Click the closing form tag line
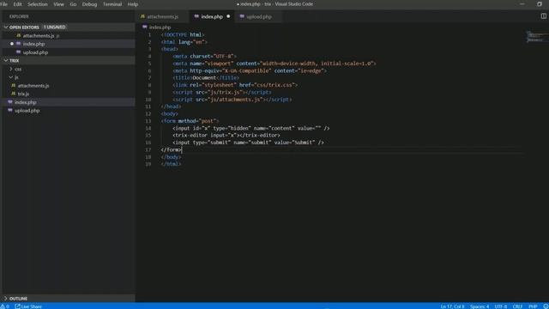The height and width of the screenshot is (309, 549). [x=172, y=149]
